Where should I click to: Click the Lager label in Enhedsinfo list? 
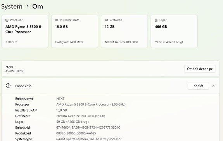pyautogui.click(x=19, y=122)
